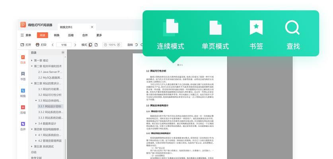
Task: Open the 更多 ribbon tab
Action: [x=99, y=35]
